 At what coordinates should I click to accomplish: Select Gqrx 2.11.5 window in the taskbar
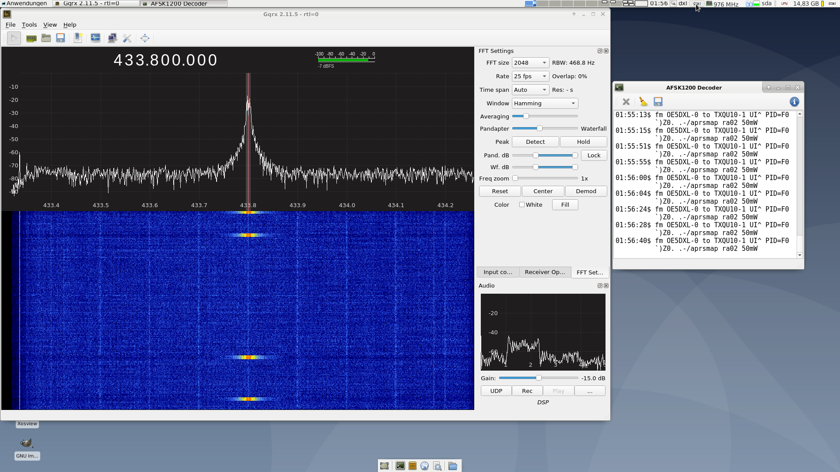tap(96, 3)
